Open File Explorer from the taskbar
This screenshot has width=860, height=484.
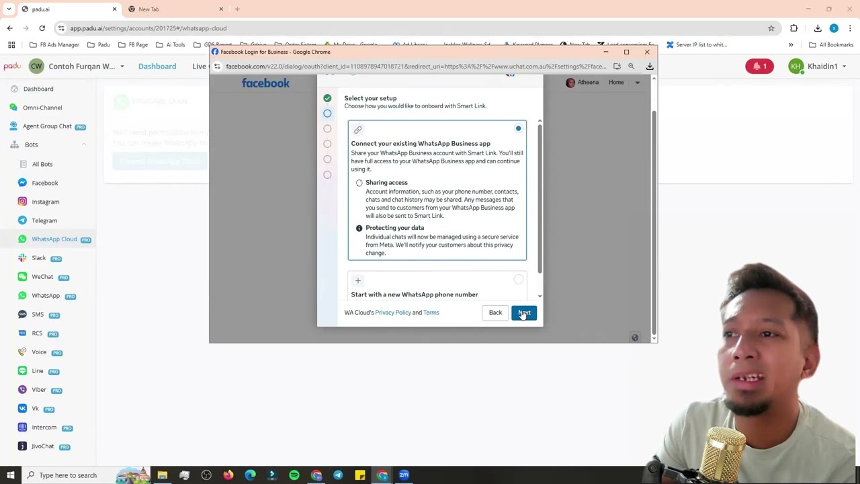[163, 475]
